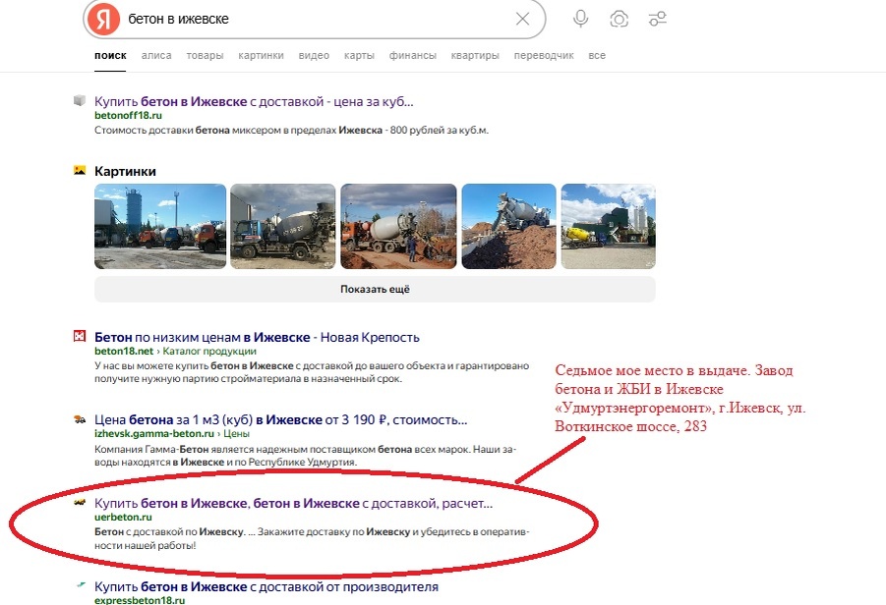886x605 pixels.
Task: Open expressbeton18.ru URL link
Action: pyautogui.click(x=140, y=600)
